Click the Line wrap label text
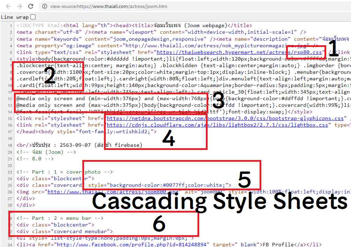The height and width of the screenshot is (247, 351). pyautogui.click(x=15, y=17)
